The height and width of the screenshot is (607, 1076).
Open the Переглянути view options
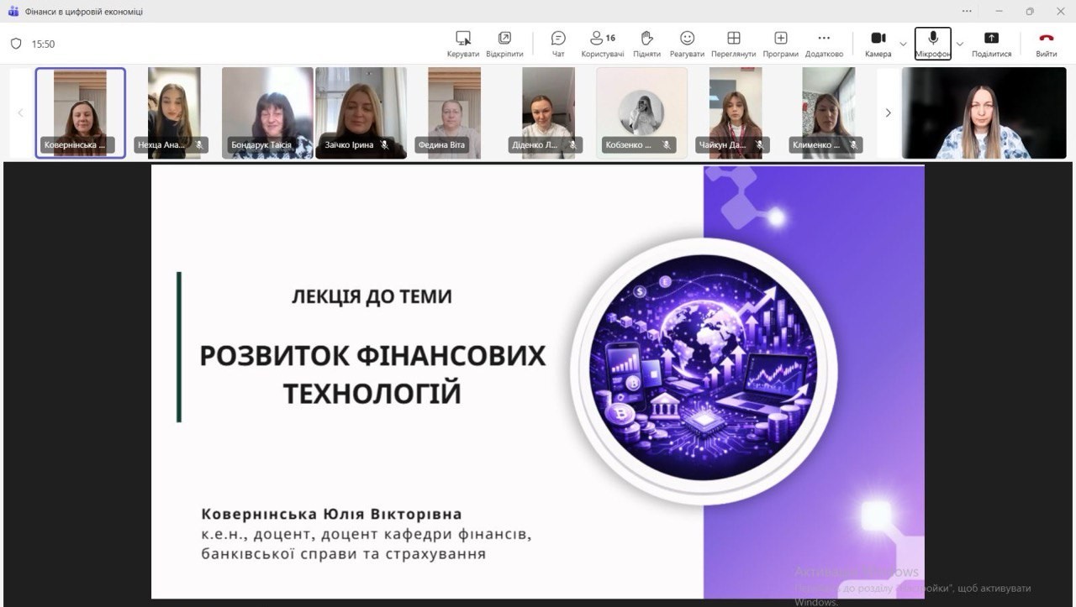click(733, 44)
